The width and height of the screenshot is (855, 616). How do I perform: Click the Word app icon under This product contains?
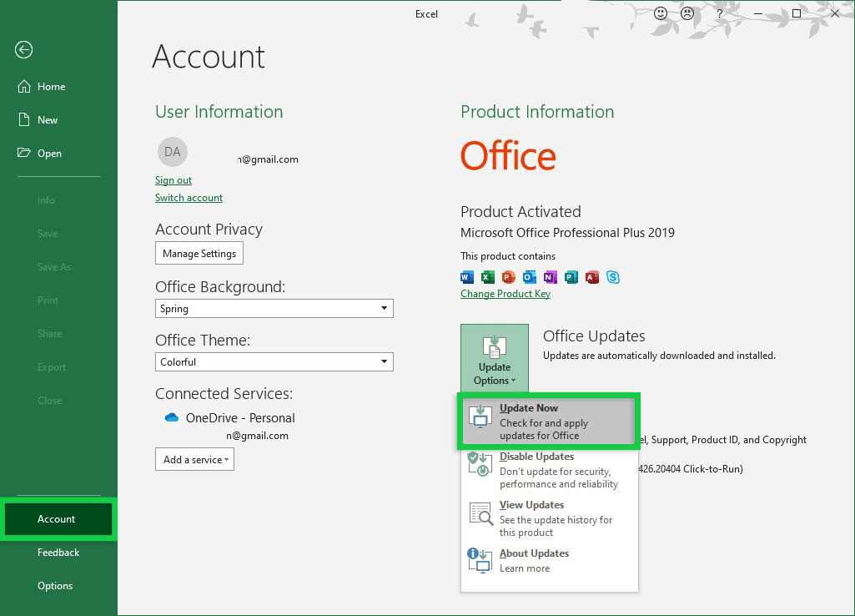point(466,276)
